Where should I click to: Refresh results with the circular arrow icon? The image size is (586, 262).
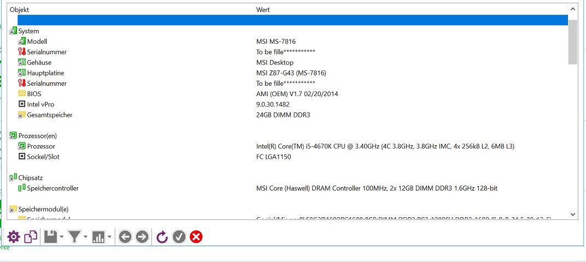pyautogui.click(x=162, y=237)
